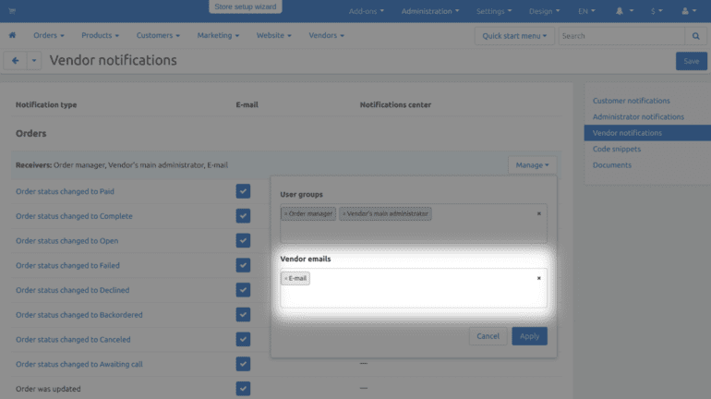This screenshot has height=399, width=711.
Task: Open the Quick start menu dropdown
Action: point(515,36)
